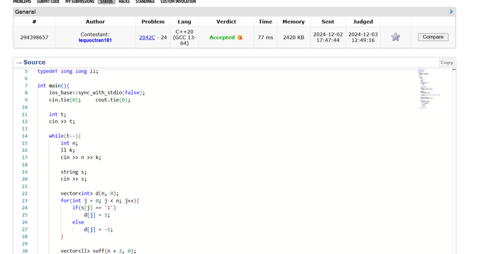Go to the PROBLEMS tab
This screenshot has width=477, height=254.
point(22,2)
